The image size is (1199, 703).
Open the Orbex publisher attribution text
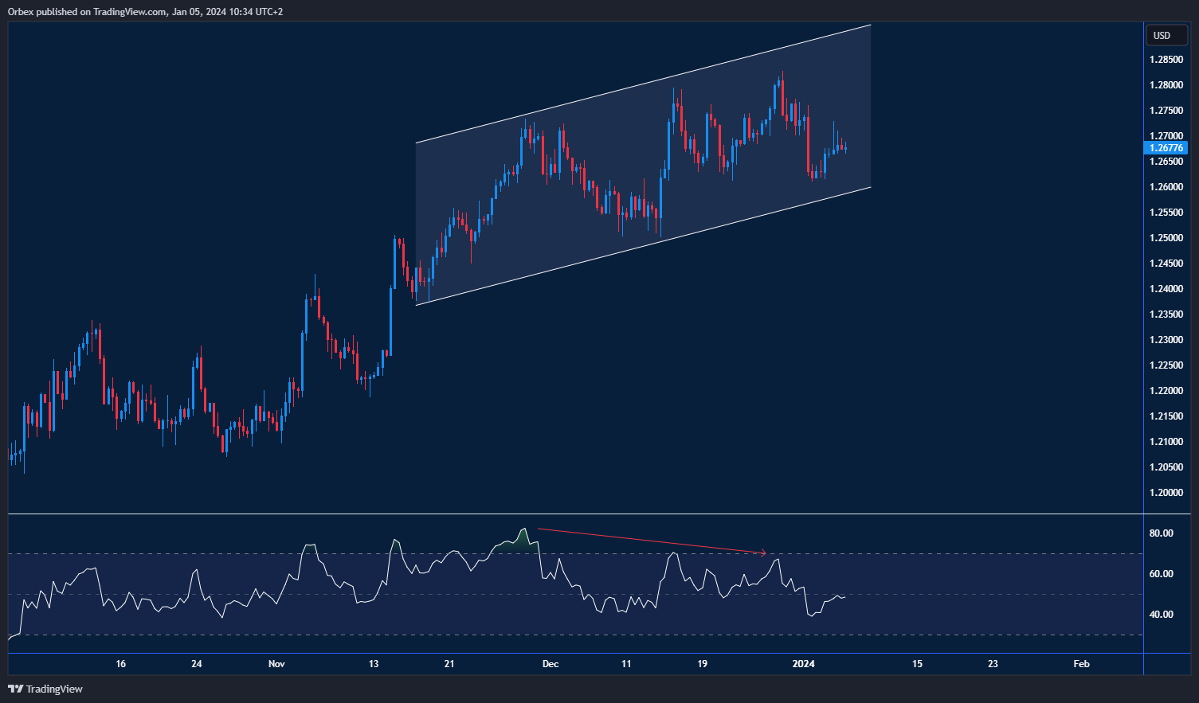pyautogui.click(x=143, y=11)
